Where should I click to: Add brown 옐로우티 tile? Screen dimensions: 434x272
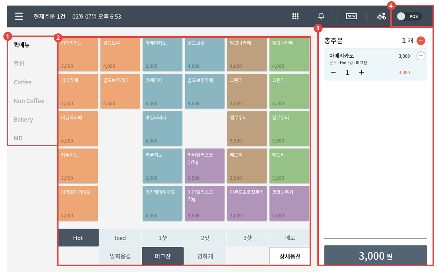[247, 128]
